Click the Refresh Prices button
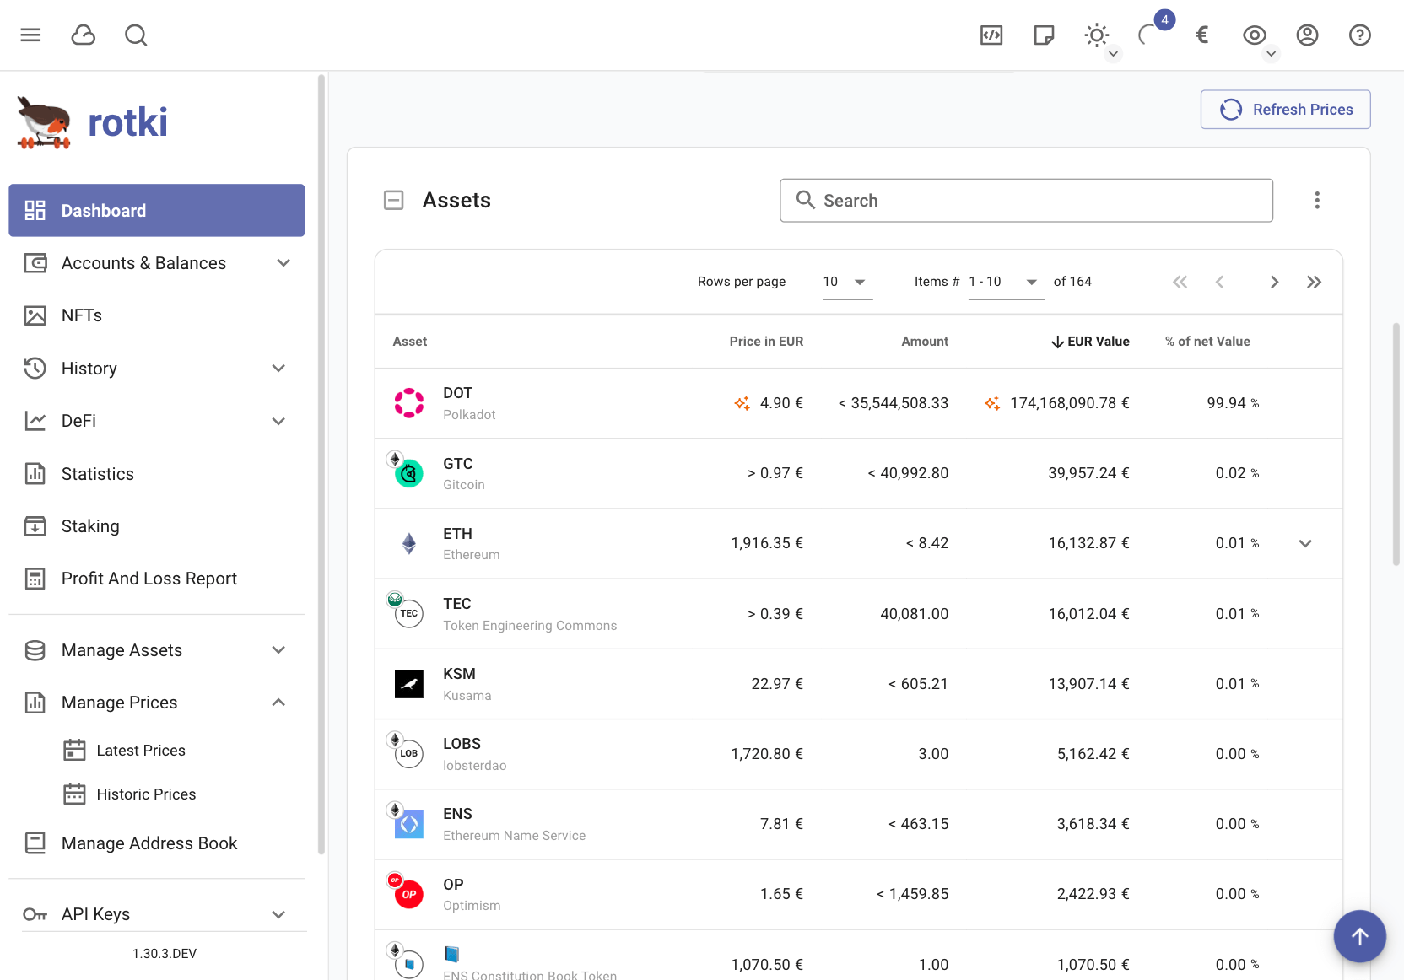The width and height of the screenshot is (1404, 980). tap(1285, 110)
